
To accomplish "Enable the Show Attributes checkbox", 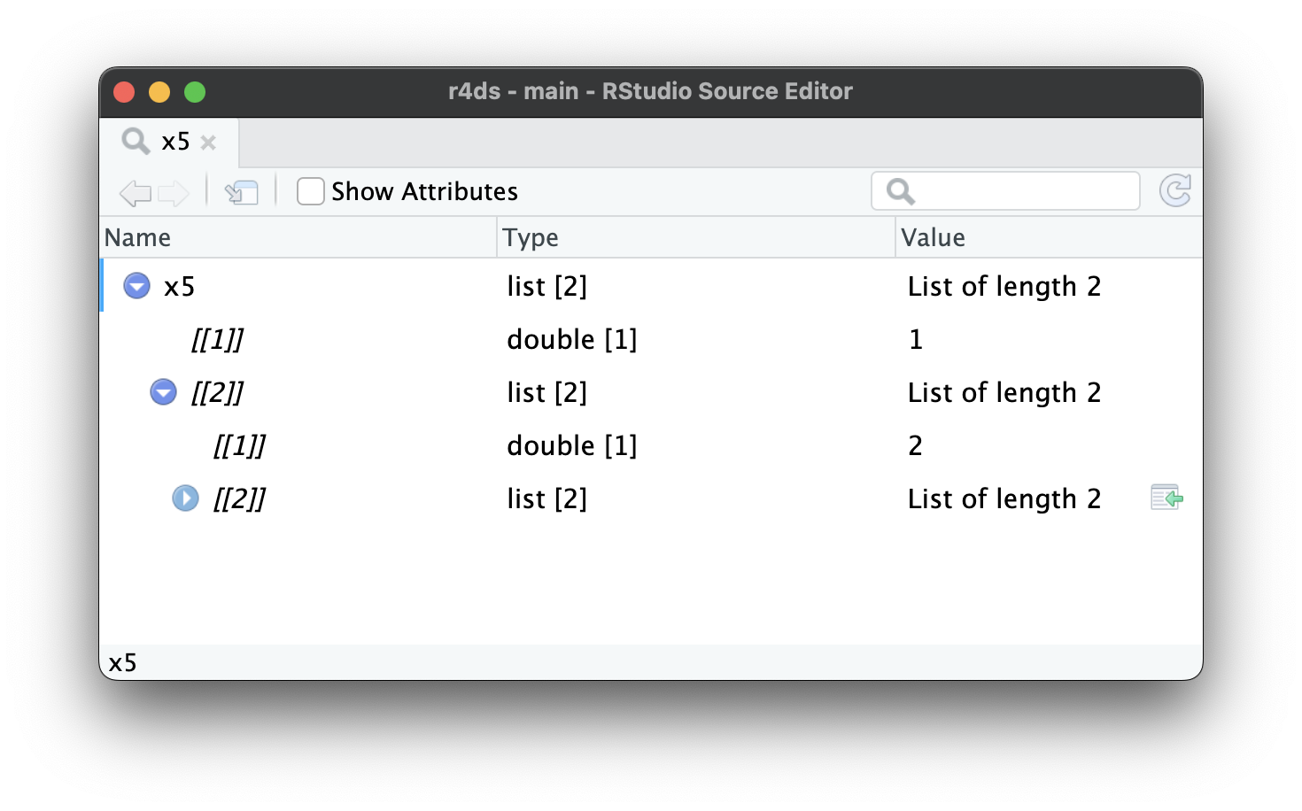I will point(310,191).
